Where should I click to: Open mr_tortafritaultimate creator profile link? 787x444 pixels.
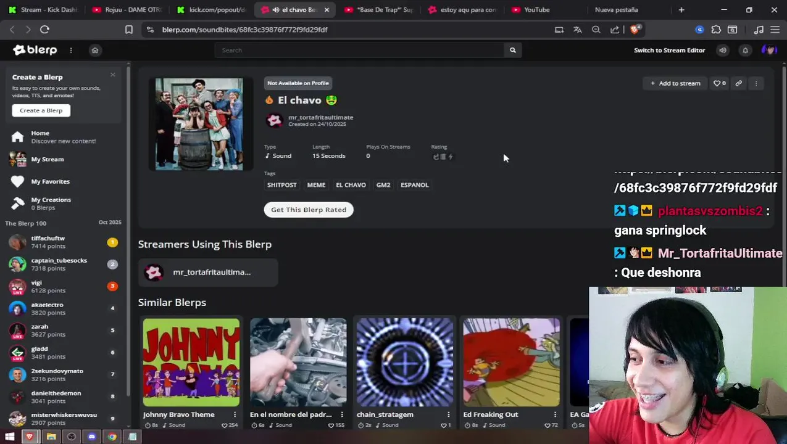pos(320,117)
